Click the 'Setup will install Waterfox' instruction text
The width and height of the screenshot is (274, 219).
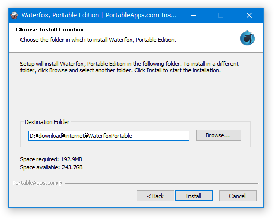pyautogui.click(x=129, y=67)
